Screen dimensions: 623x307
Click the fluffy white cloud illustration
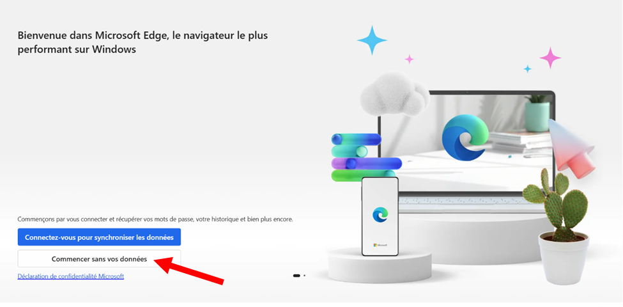[394, 95]
